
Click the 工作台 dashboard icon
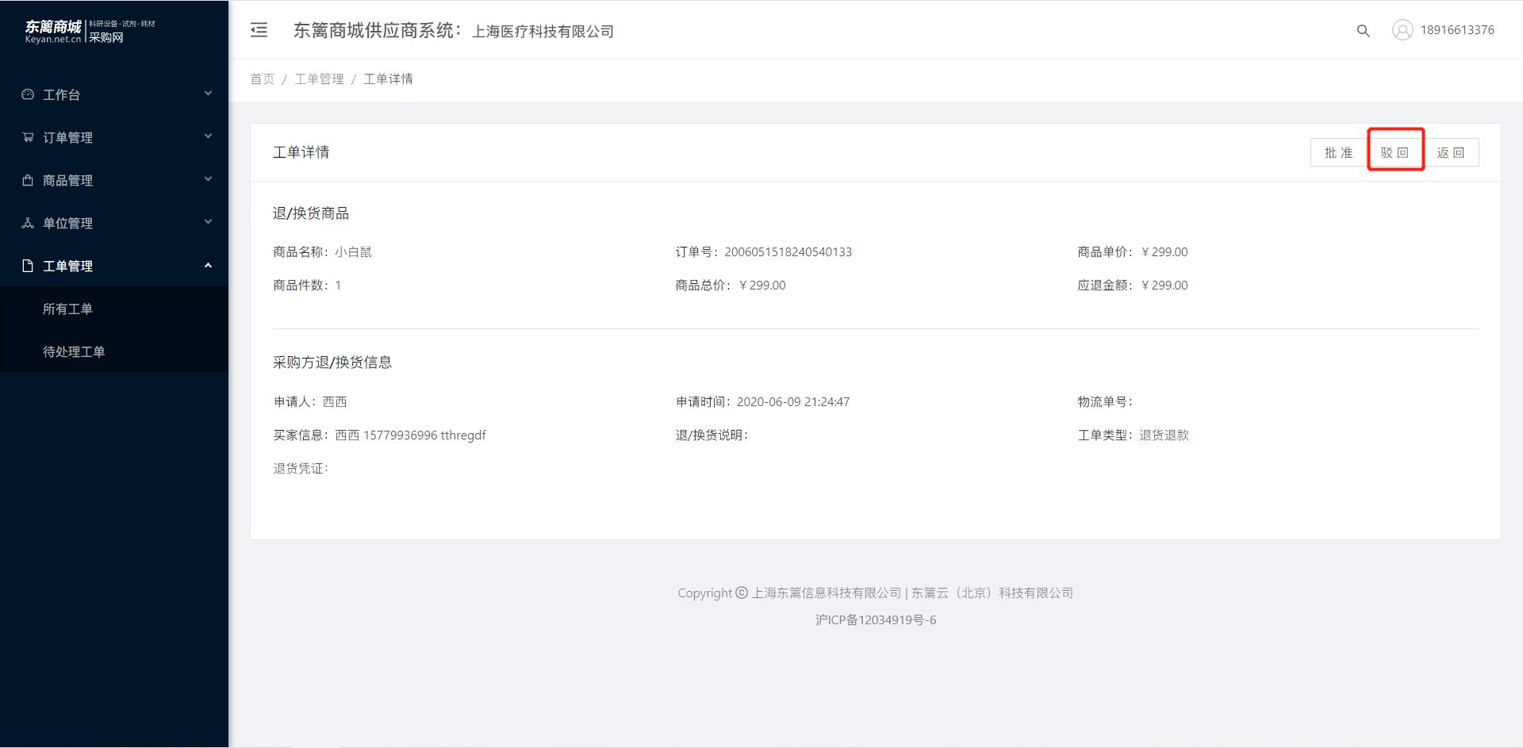point(28,94)
